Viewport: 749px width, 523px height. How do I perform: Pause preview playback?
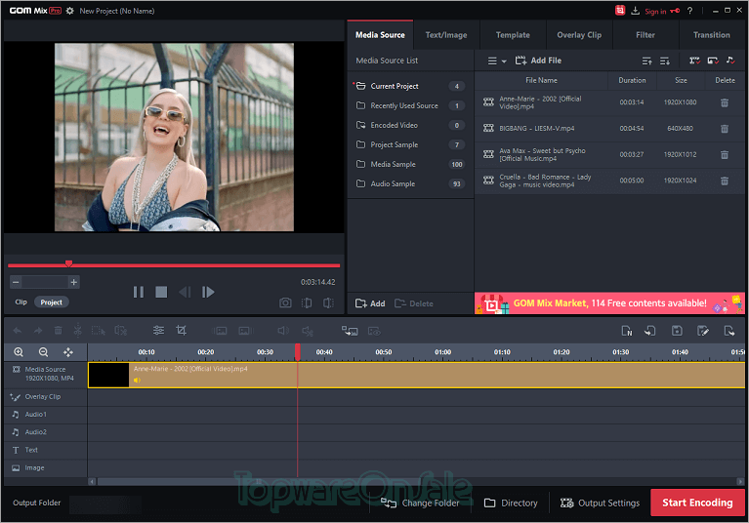[139, 292]
